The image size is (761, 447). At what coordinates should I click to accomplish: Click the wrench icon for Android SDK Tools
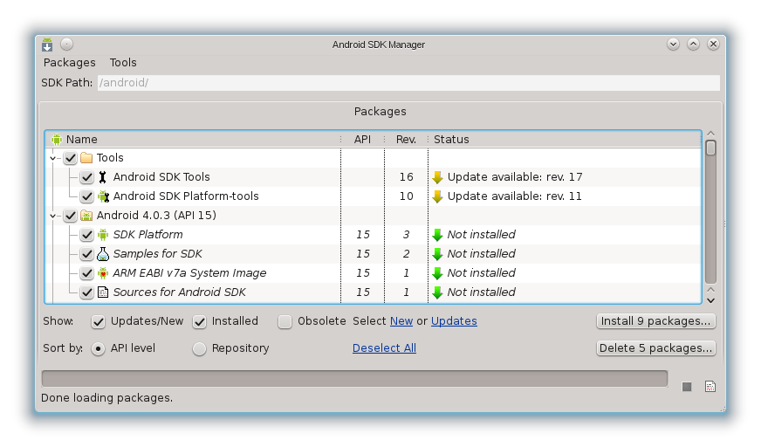102,177
